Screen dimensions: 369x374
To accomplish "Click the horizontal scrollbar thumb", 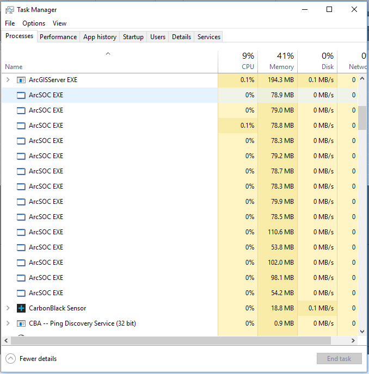I will (x=171, y=341).
